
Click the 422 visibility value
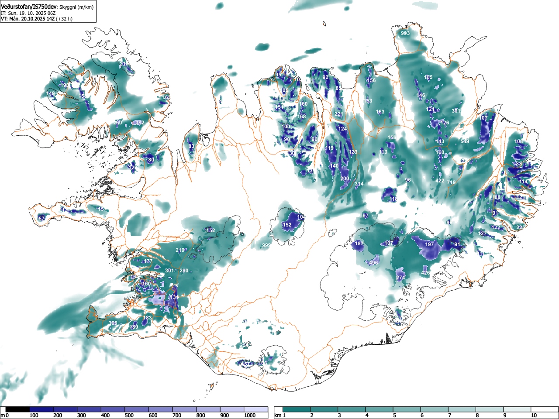(440, 181)
